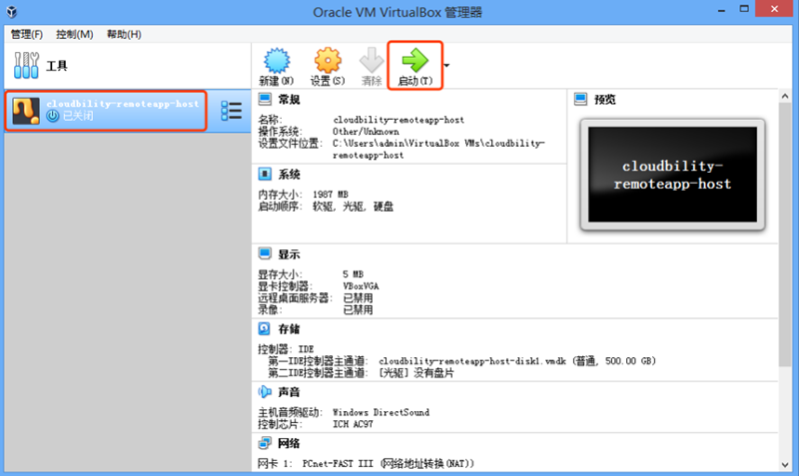Click the 预览 (Preview) panel header
The height and width of the screenshot is (476, 799).
coord(605,100)
